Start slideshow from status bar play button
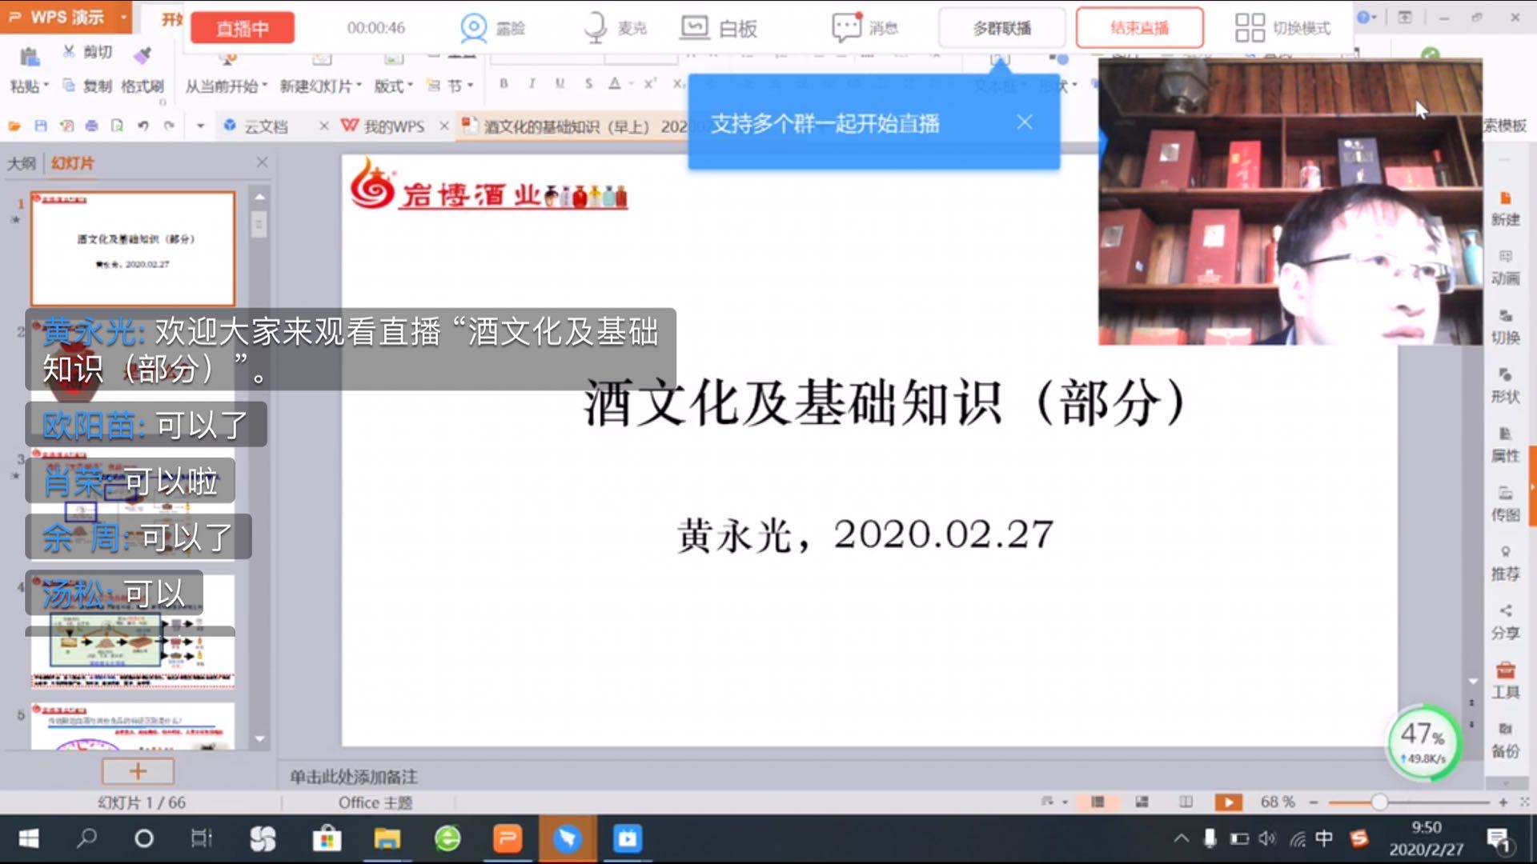Image resolution: width=1537 pixels, height=864 pixels. tap(1228, 802)
